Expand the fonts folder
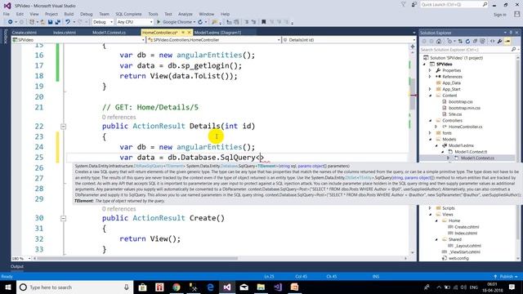 pos(430,132)
